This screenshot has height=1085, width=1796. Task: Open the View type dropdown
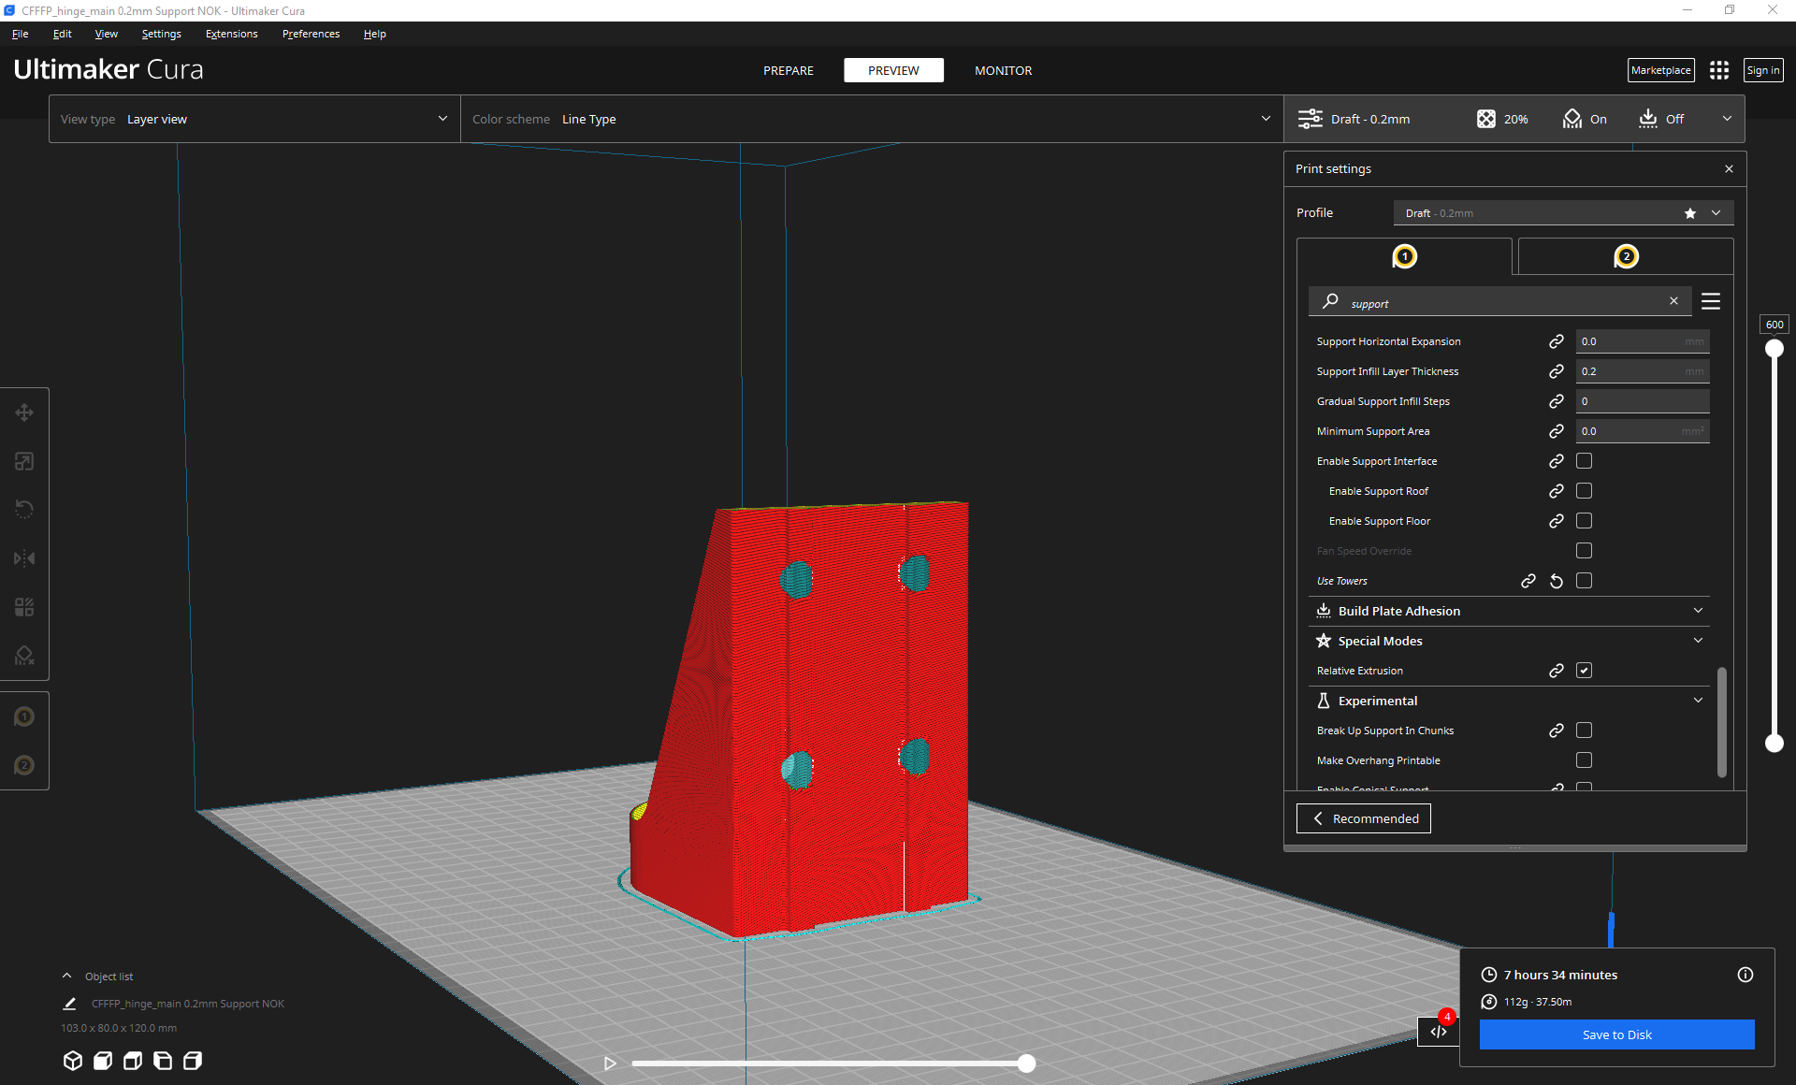pos(254,119)
